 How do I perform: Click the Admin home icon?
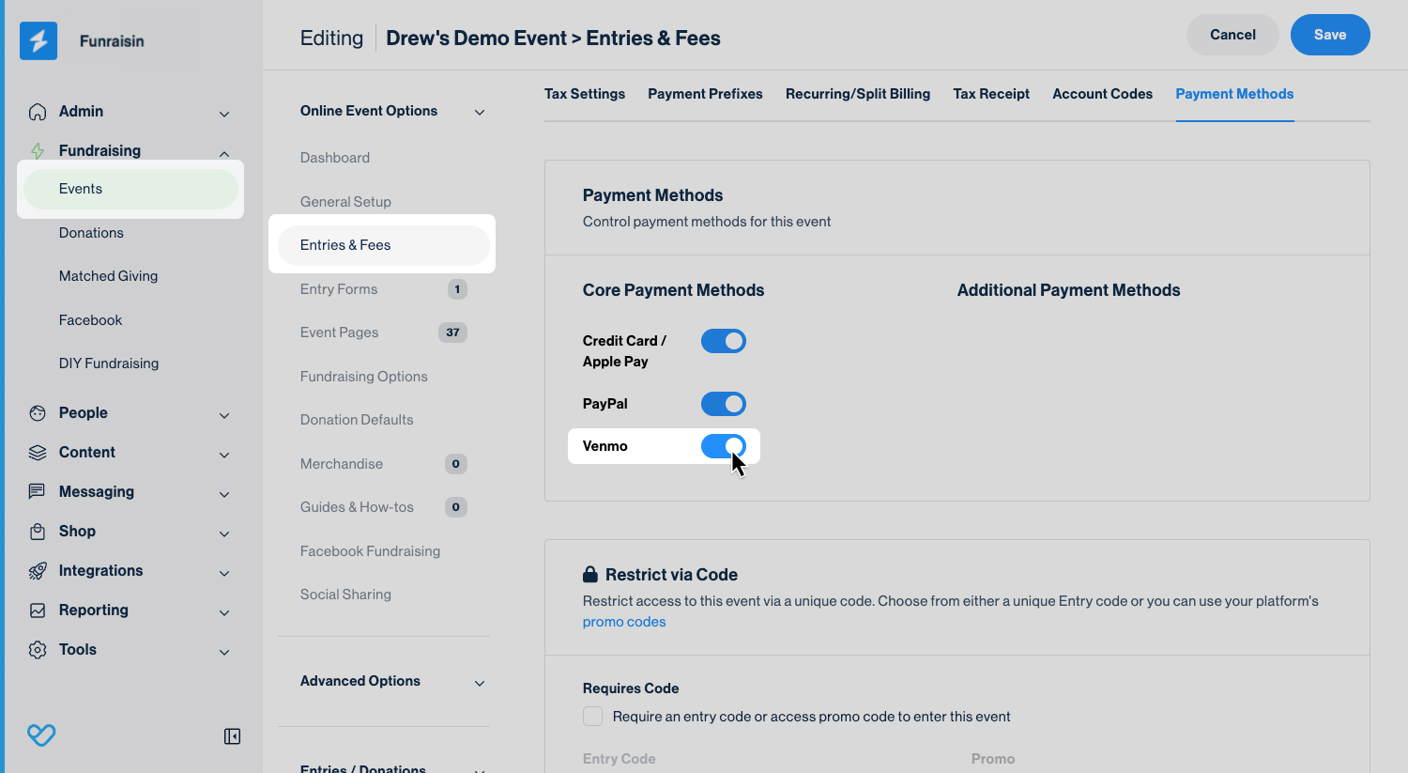pos(38,112)
